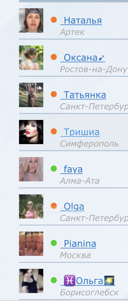Open Ольга's profile from Борисоглебск
Screen dimensions: 128x301
tap(88, 281)
